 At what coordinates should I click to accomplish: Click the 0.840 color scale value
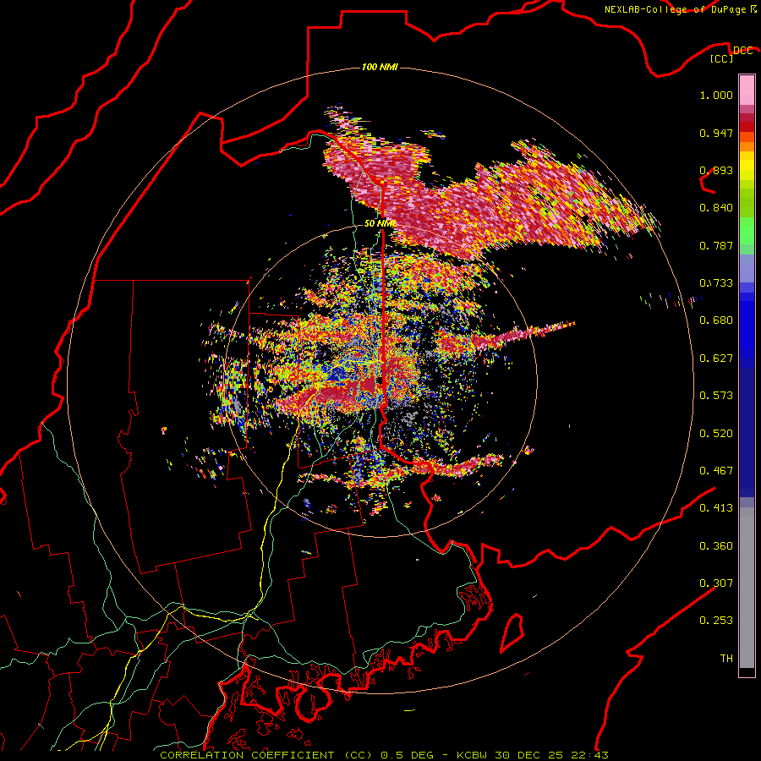[x=716, y=208]
